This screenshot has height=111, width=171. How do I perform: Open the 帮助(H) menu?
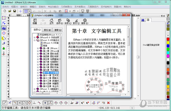point(127,7)
